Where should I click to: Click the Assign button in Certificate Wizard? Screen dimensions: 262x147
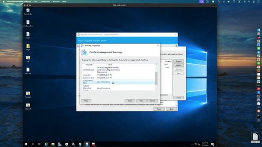point(178,65)
